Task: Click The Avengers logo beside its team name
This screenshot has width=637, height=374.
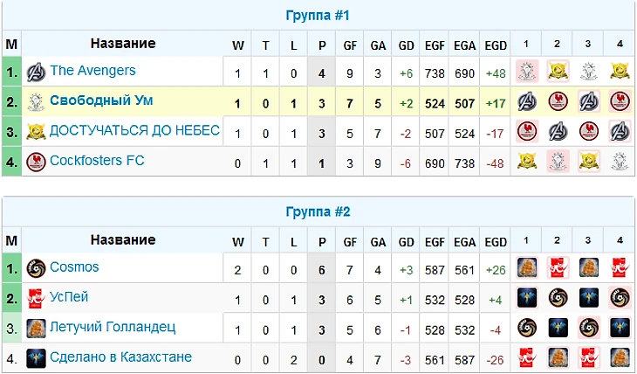Action: click(36, 72)
